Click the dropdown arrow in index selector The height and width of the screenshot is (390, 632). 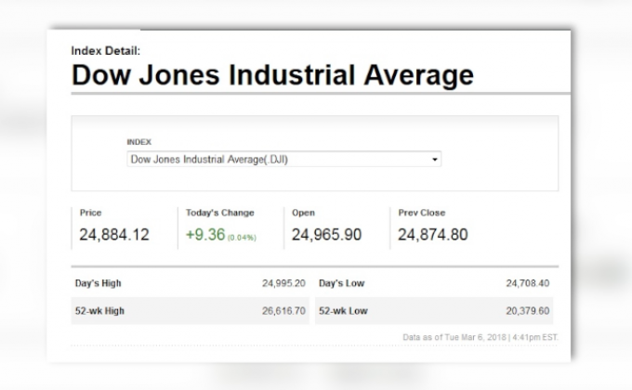434,160
